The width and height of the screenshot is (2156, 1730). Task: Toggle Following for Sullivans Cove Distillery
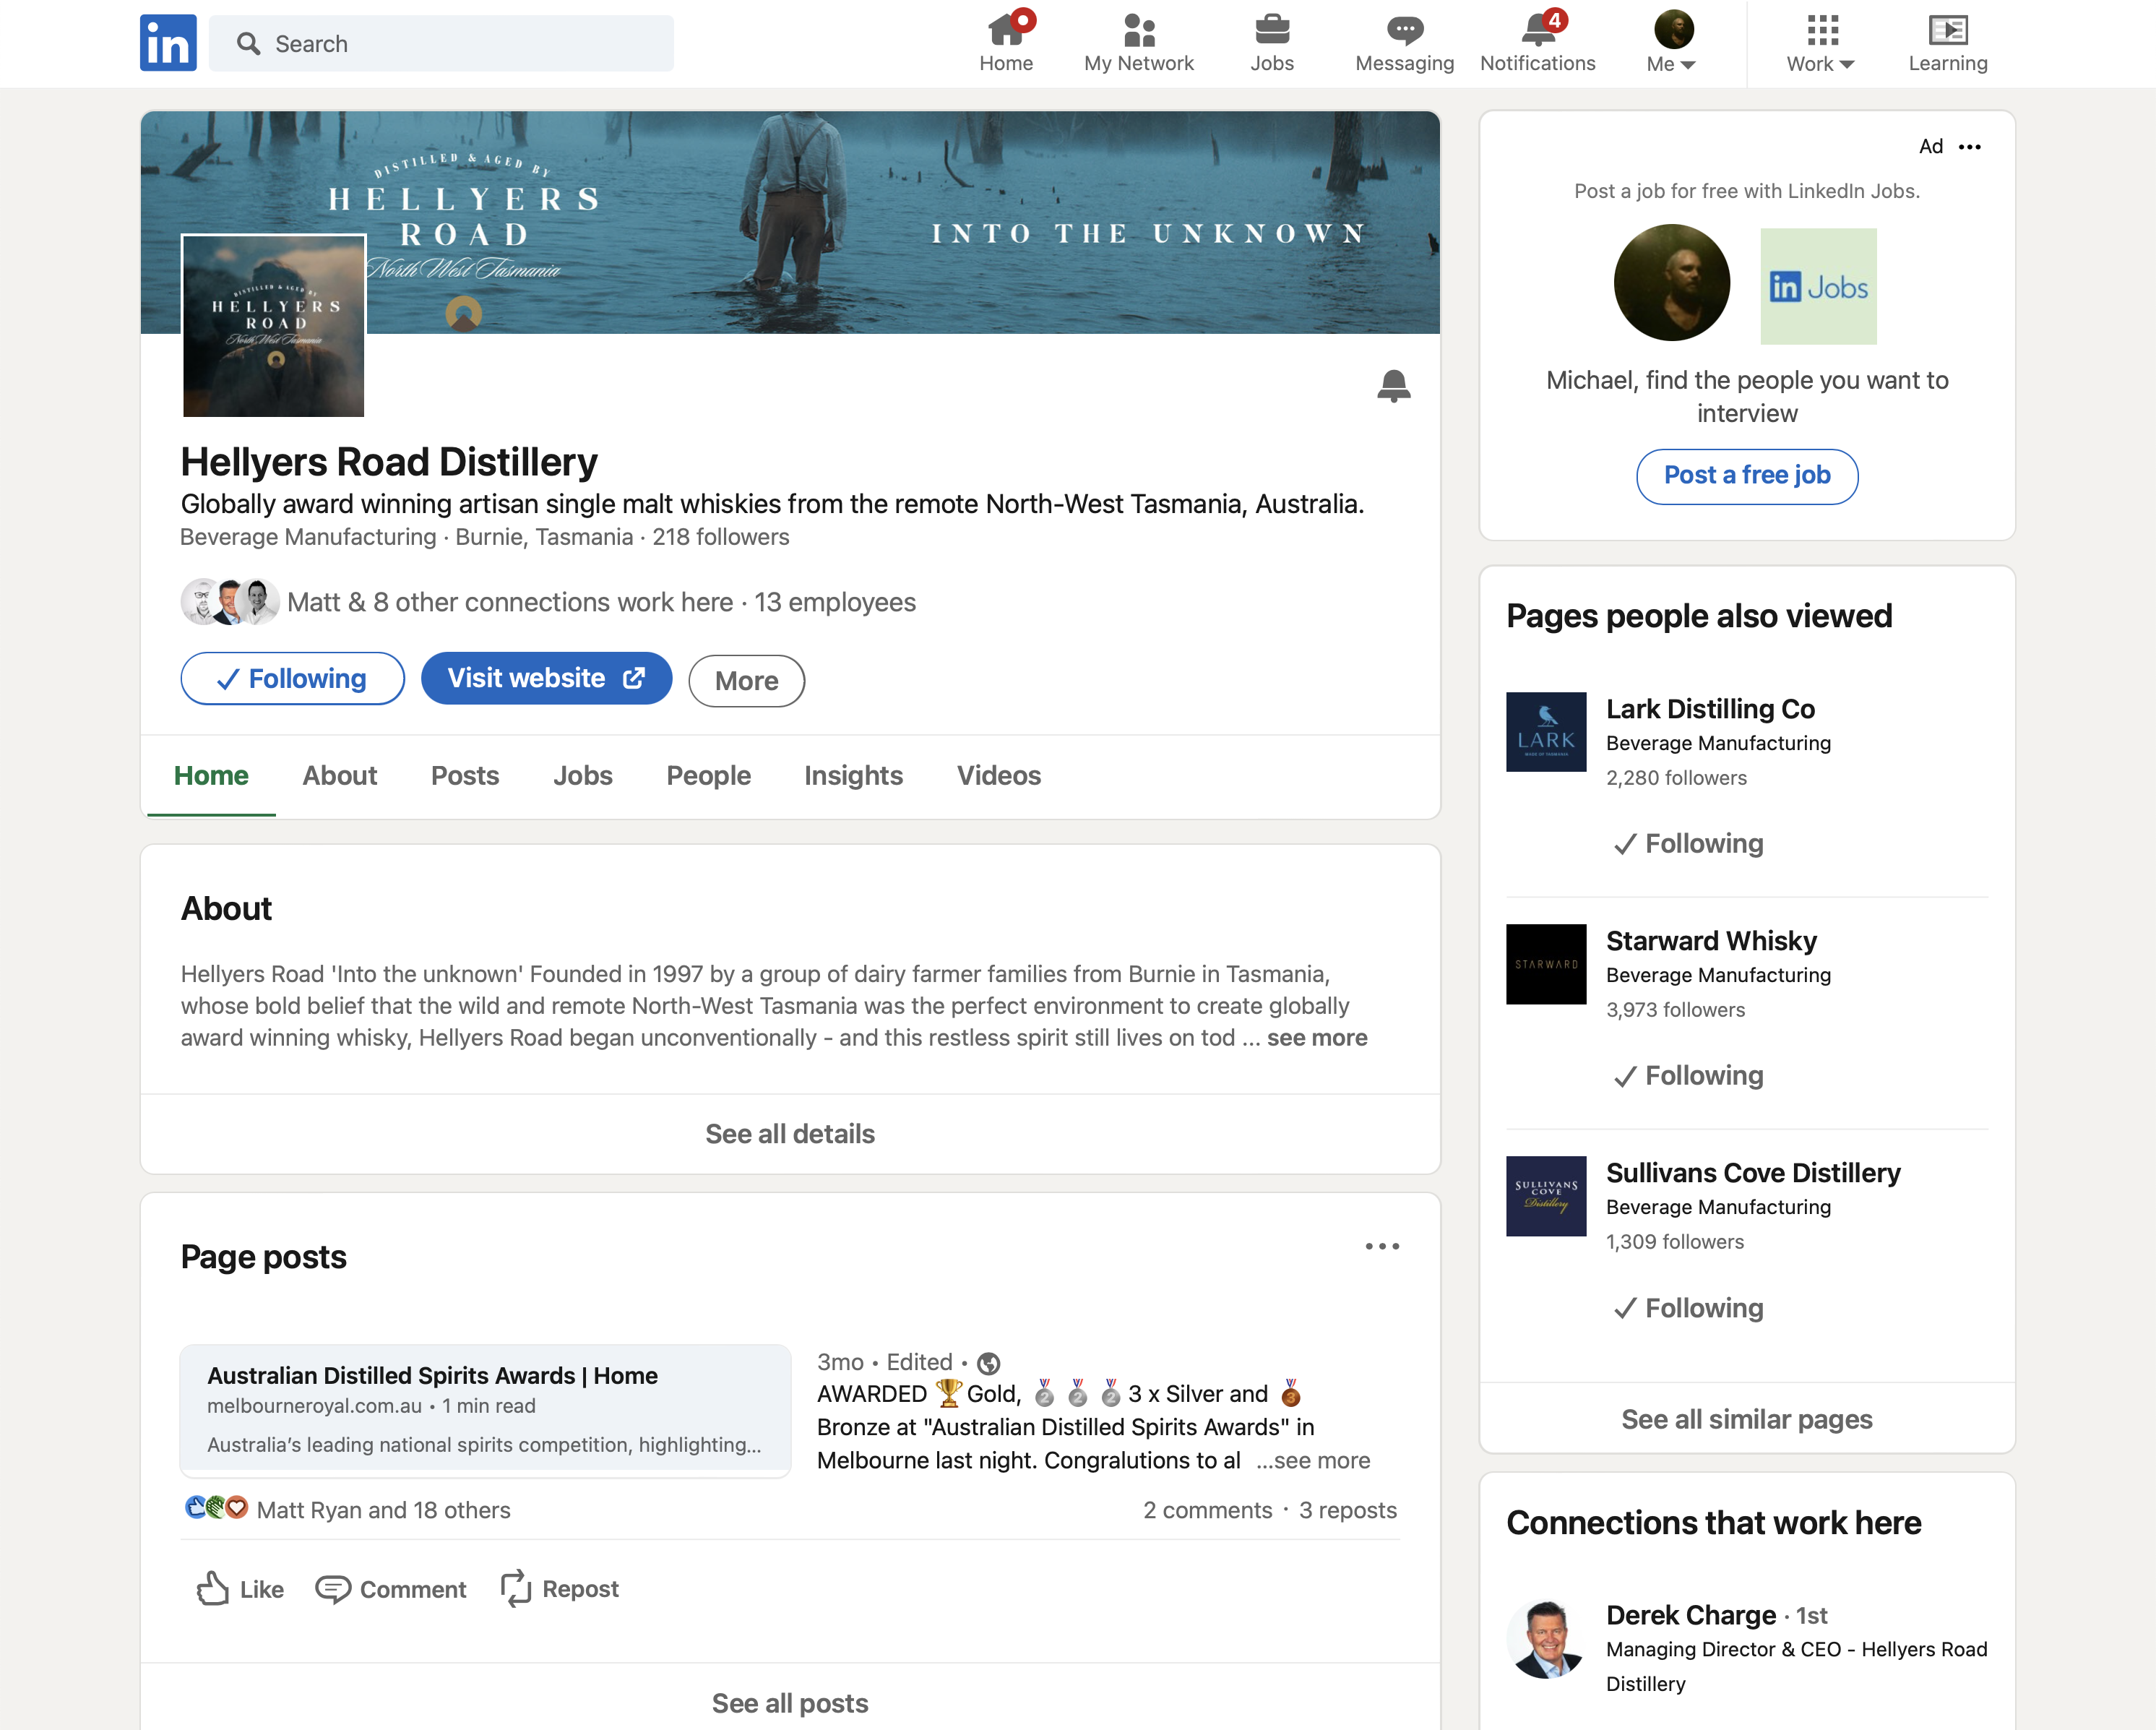[x=1689, y=1308]
